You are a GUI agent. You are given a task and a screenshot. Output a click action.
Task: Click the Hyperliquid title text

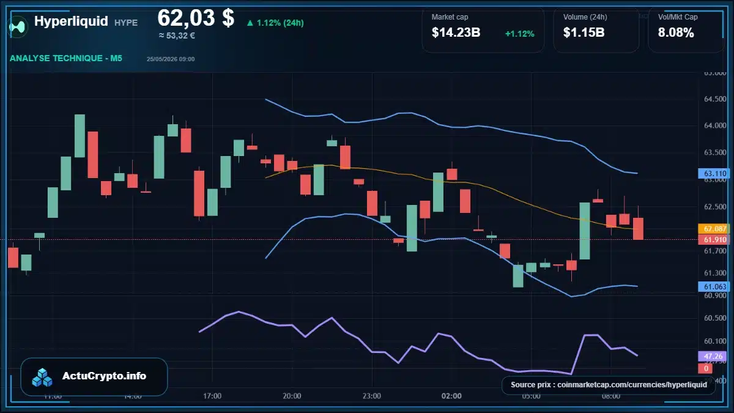71,21
